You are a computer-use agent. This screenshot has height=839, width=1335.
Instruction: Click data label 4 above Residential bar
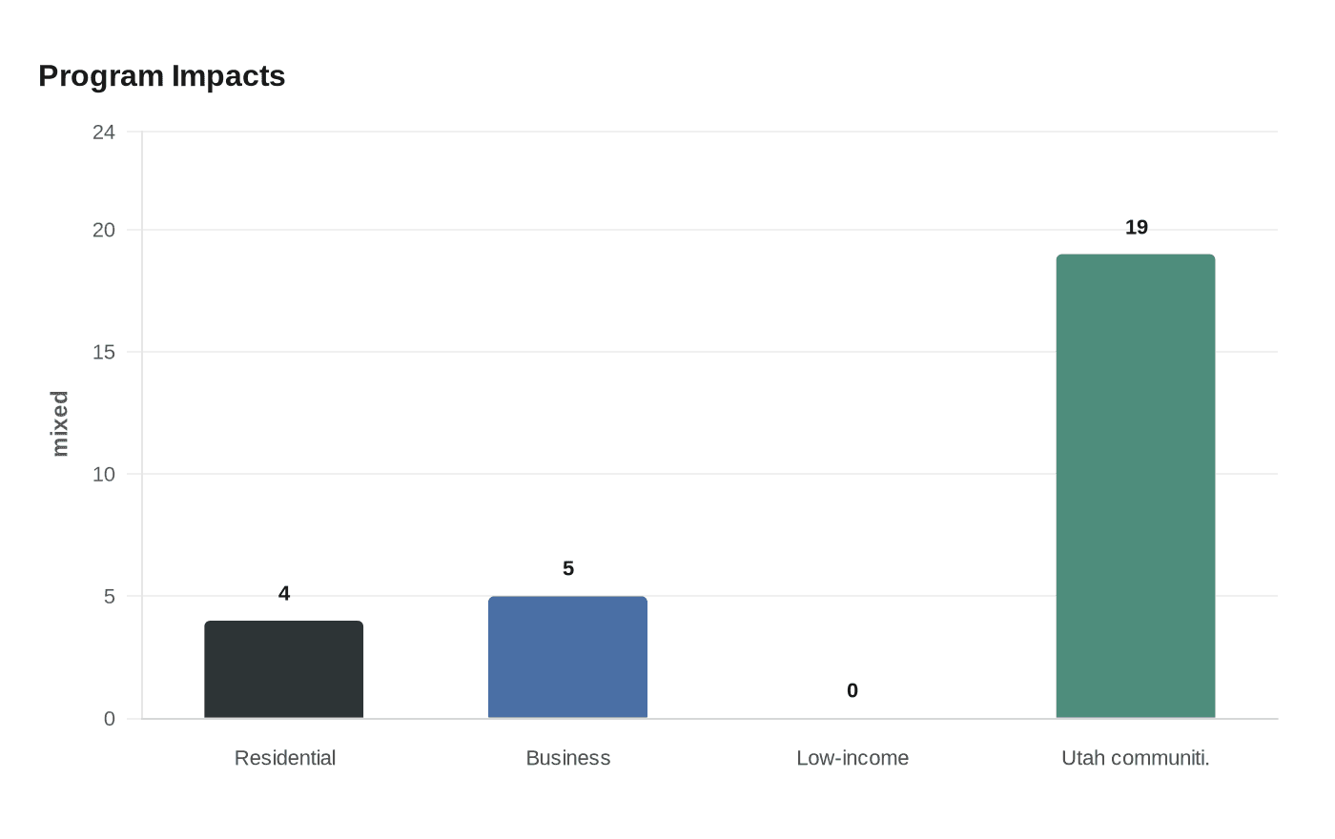pyautogui.click(x=284, y=593)
